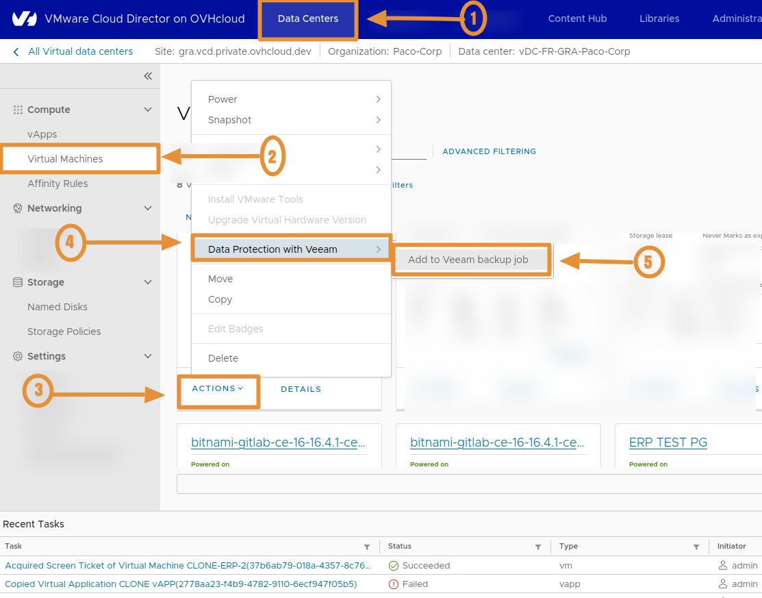762x598 pixels.
Task: Open the Data Centers tab
Action: point(308,19)
